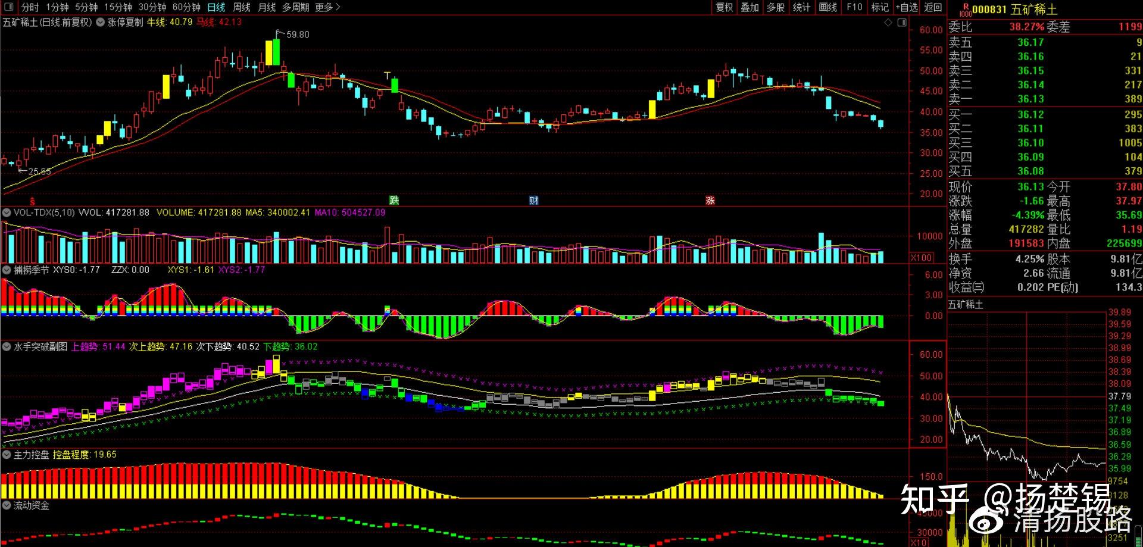Screen dimensions: 1143x547
Task: Switch to the 30分钟 tab
Action: 152,7
